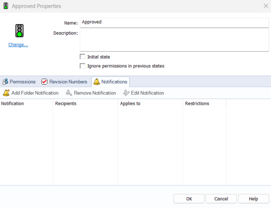
Task: Click the Permissions tab people icon
Action: coord(5,82)
